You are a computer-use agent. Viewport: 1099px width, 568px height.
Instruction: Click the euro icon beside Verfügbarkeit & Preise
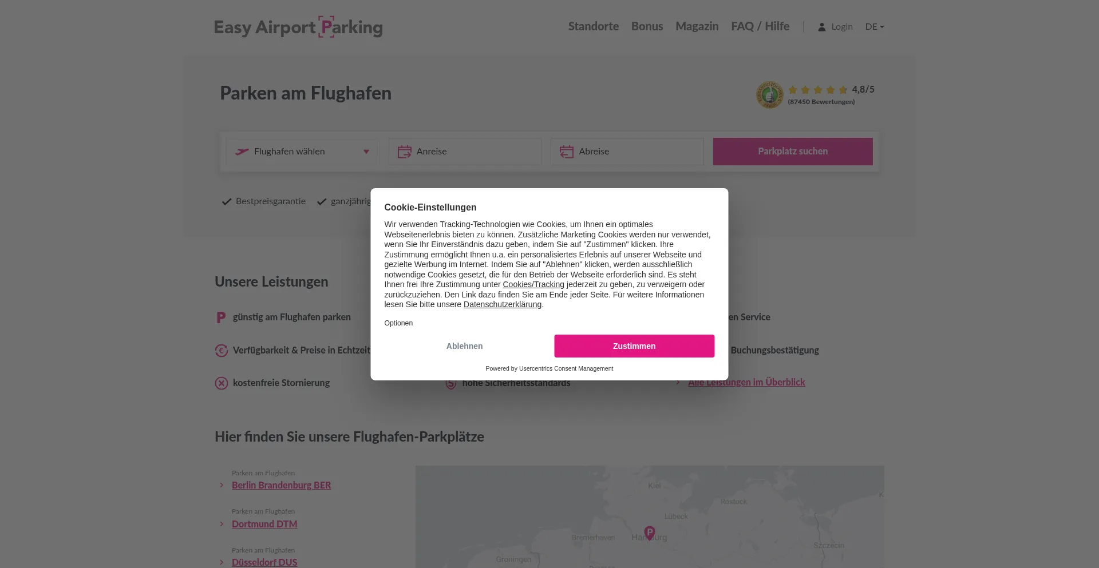coord(222,350)
